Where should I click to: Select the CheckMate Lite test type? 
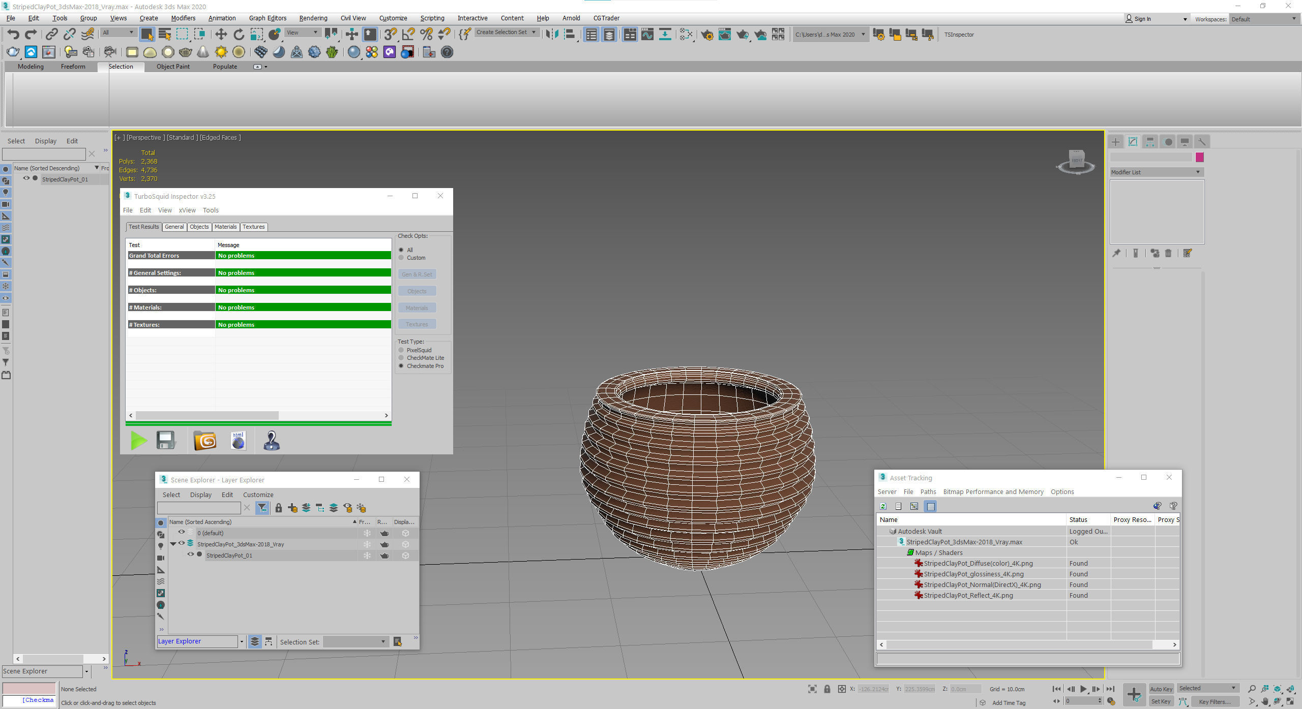401,358
